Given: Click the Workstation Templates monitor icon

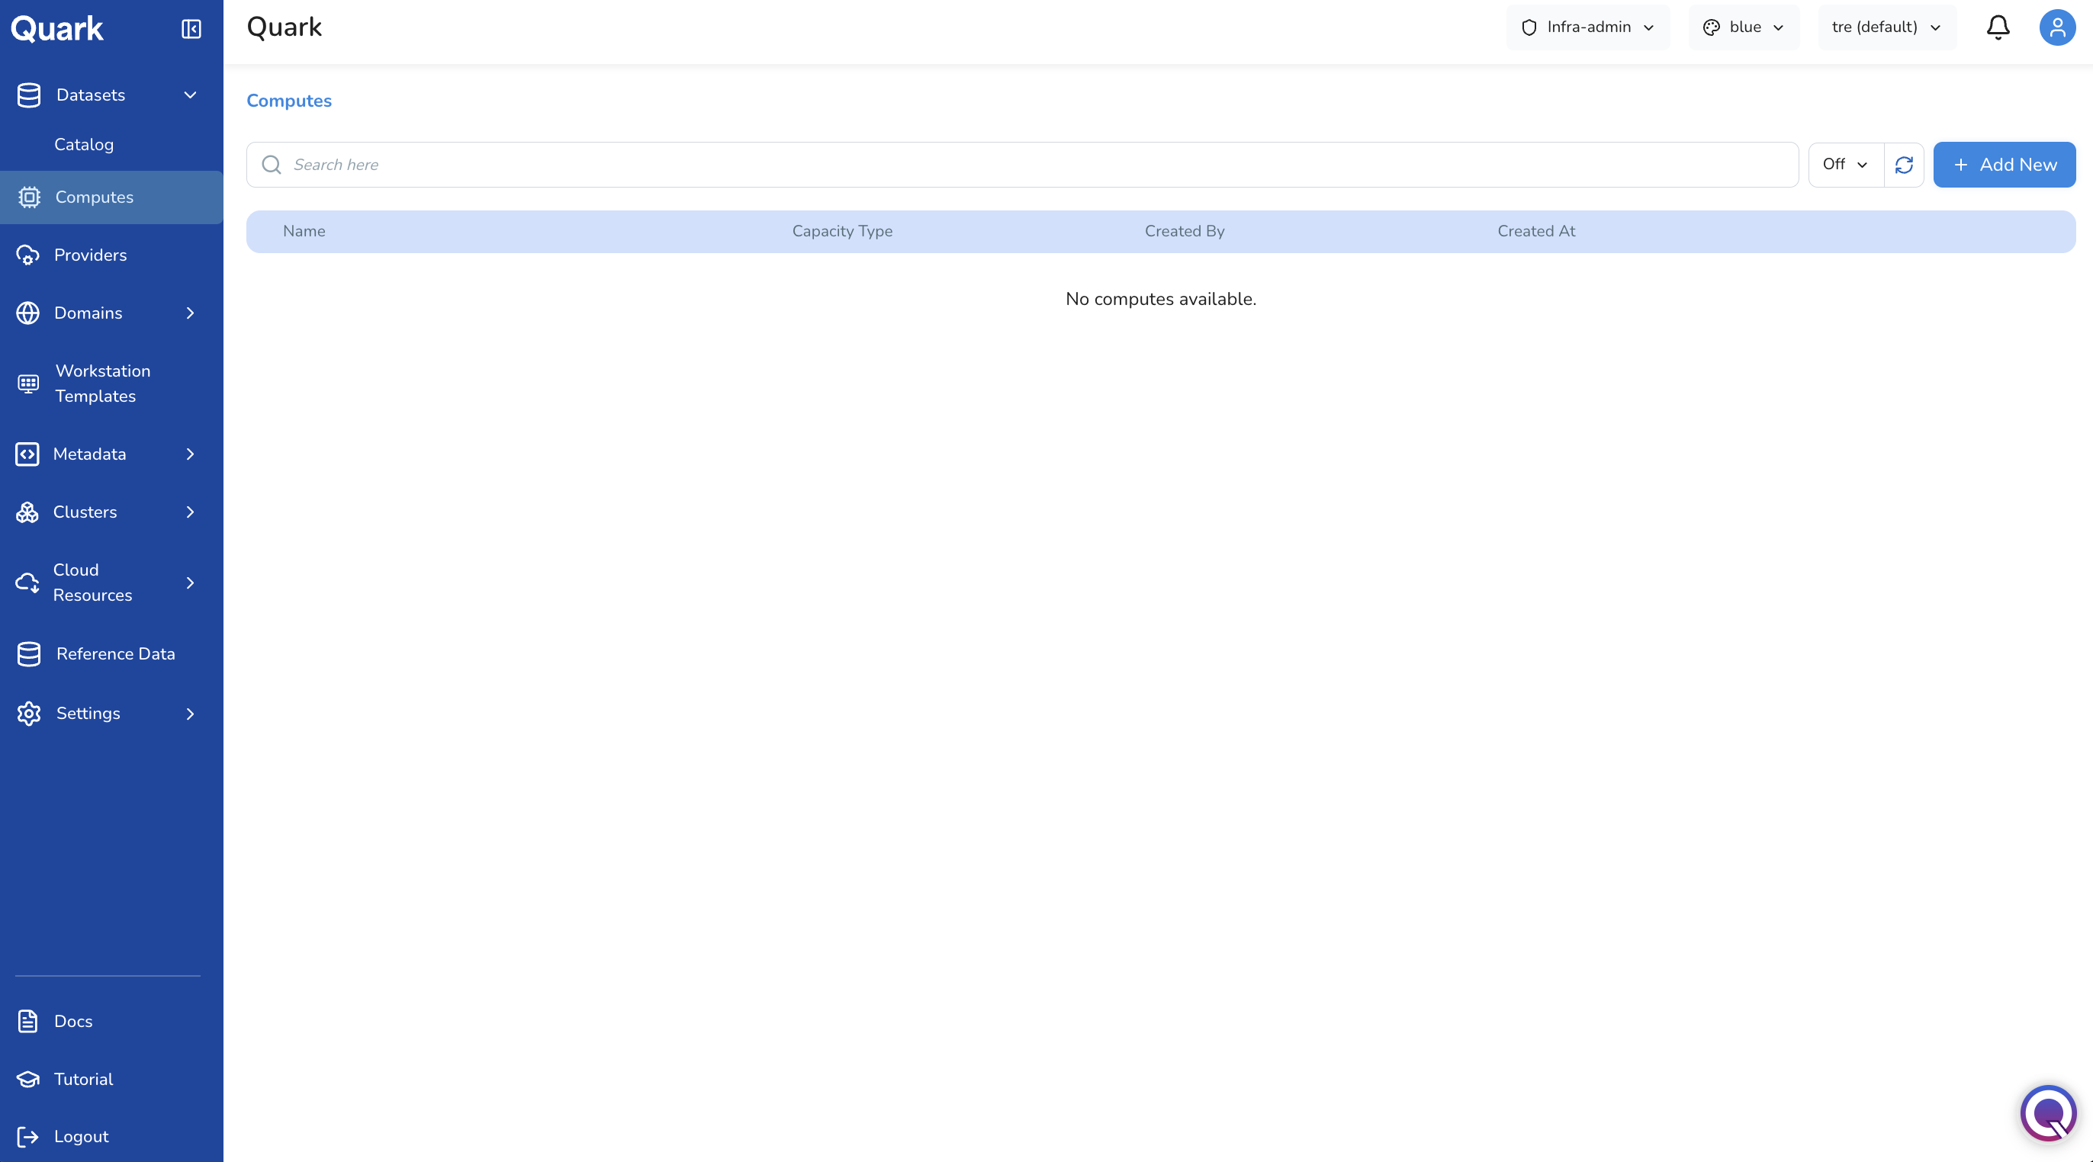Looking at the screenshot, I should (28, 384).
